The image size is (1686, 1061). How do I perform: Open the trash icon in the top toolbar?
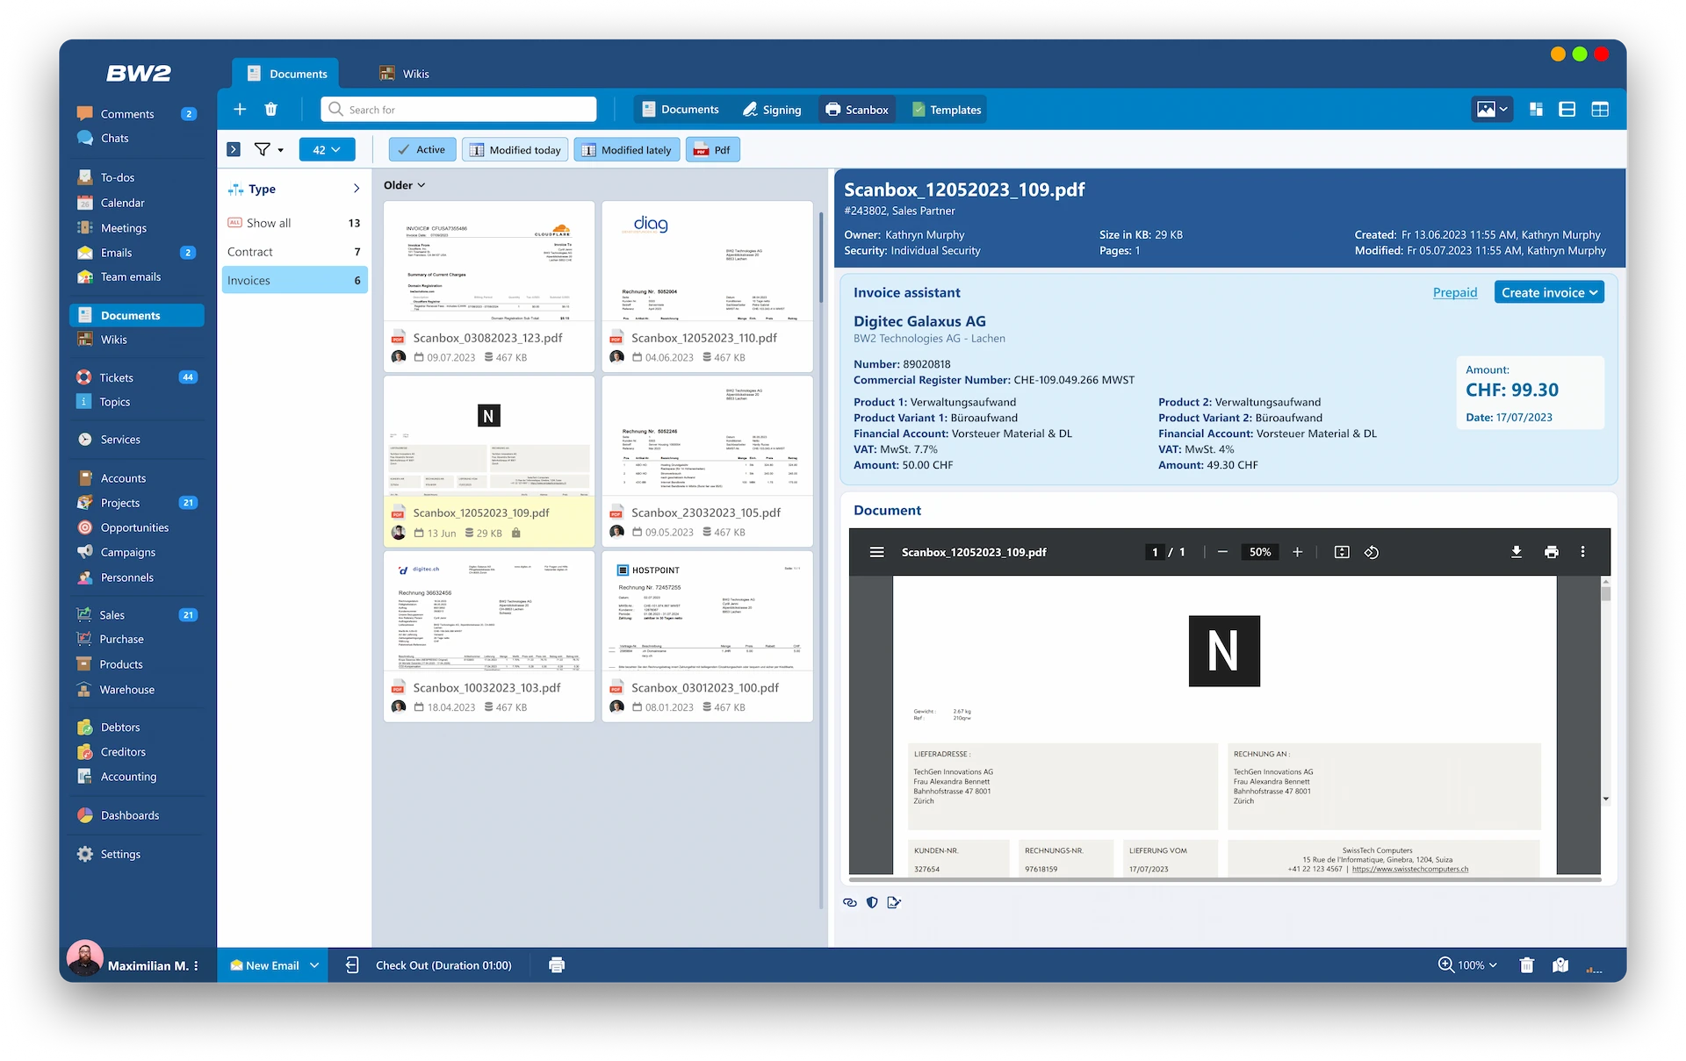coord(270,109)
